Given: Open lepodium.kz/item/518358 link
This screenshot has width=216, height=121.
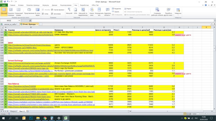Looking at the screenshot, I should tap(22, 86).
